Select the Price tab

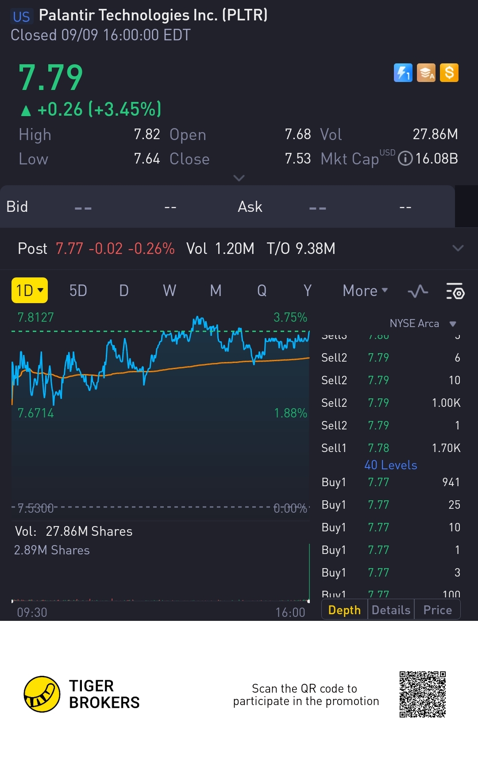pos(437,610)
